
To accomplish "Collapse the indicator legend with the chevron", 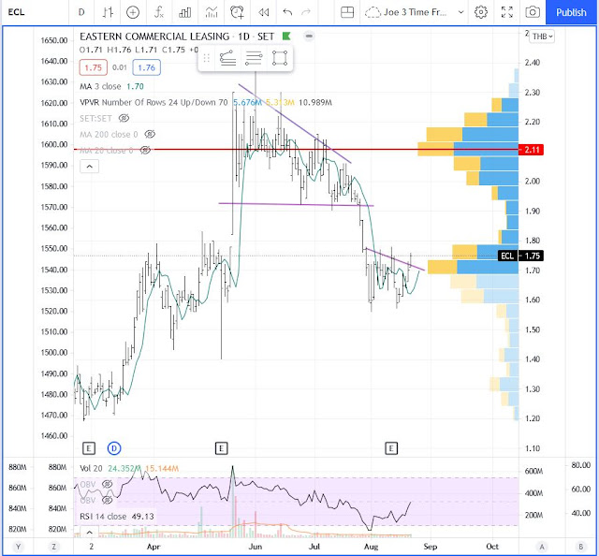I will 90,167.
